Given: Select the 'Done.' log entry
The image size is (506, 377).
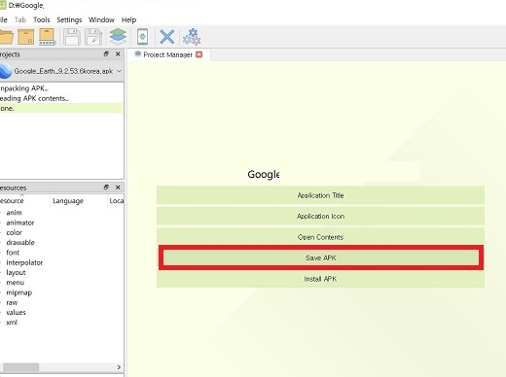Looking at the screenshot, I should point(61,108).
